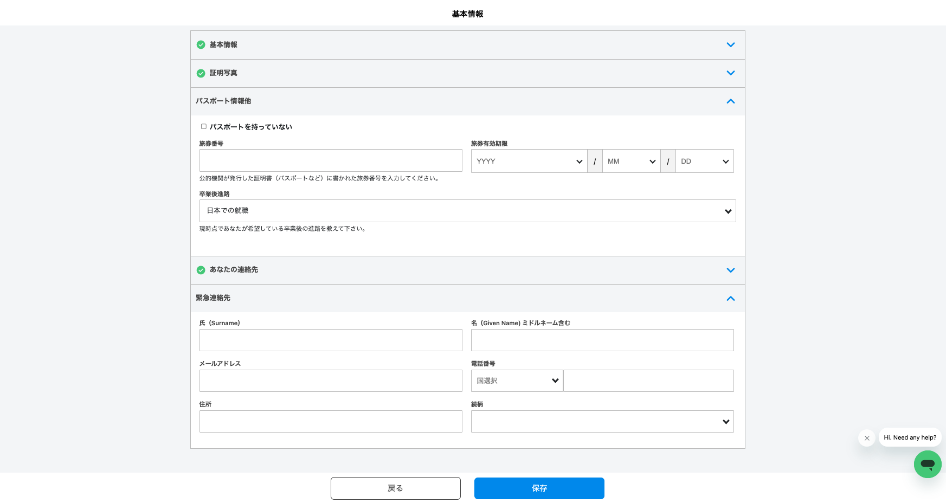The height and width of the screenshot is (503, 946).
Task: Click the メールアドレス input field
Action: point(331,381)
